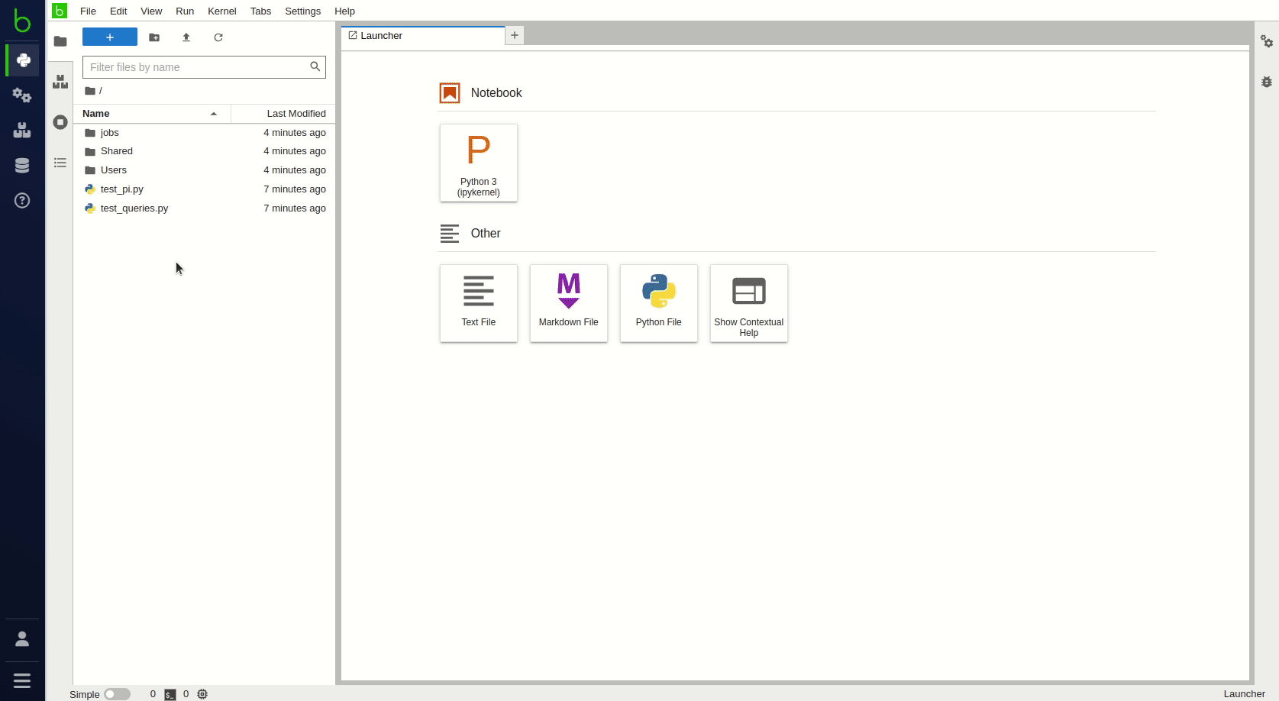Viewport: 1279px width, 701px height.
Task: Open the Property Inspector in right sidebar
Action: pos(1266,41)
